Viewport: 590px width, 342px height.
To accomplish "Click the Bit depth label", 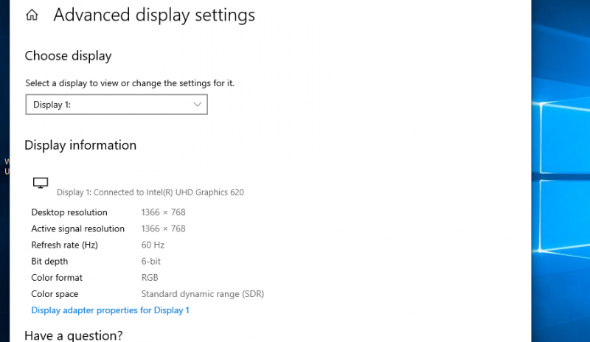I will [49, 261].
